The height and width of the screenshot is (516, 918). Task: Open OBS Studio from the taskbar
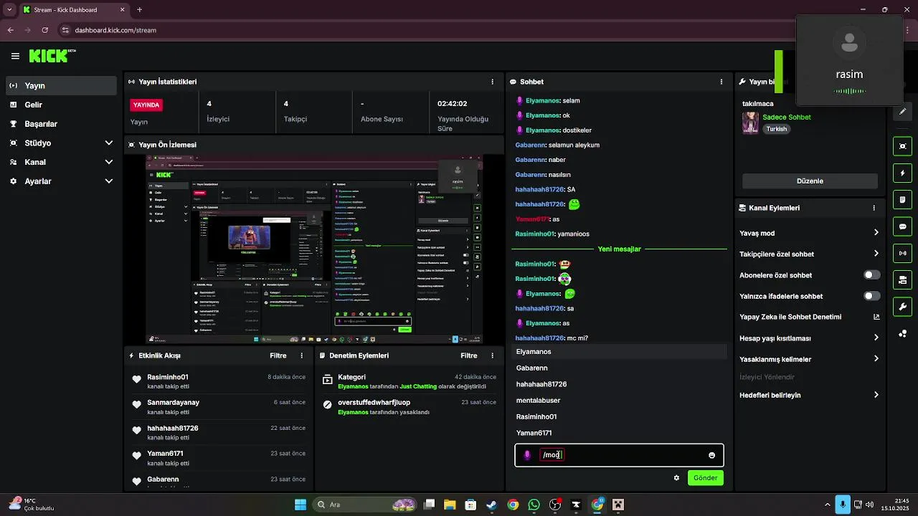pyautogui.click(x=554, y=505)
